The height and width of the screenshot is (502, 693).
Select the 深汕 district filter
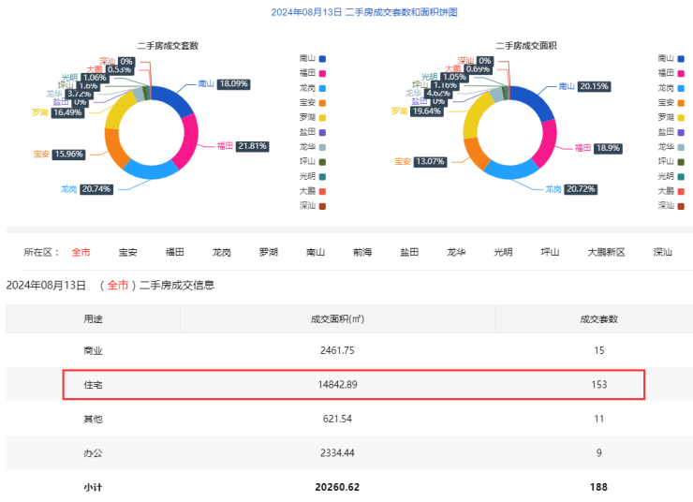coord(662,252)
